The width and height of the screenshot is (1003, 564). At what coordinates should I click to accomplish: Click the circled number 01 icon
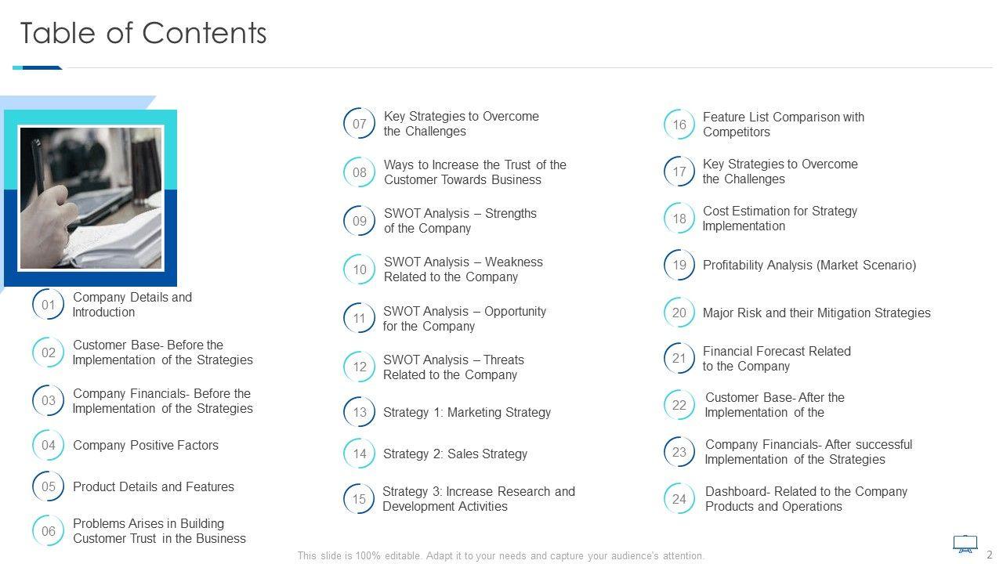click(x=48, y=305)
